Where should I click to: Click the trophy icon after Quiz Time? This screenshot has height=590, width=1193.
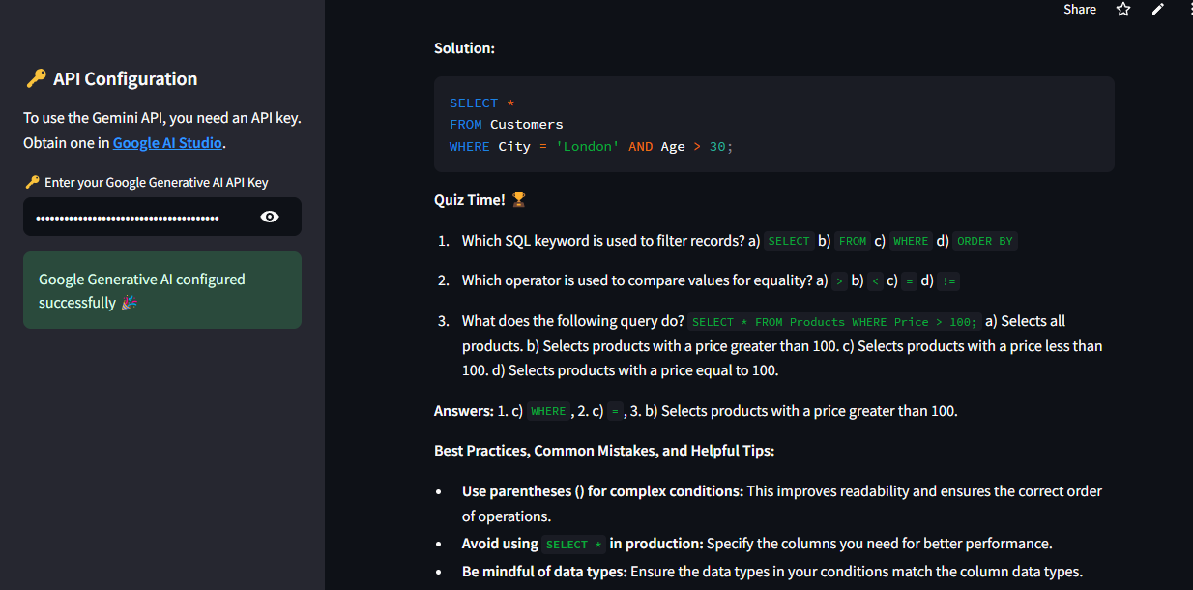(x=519, y=200)
